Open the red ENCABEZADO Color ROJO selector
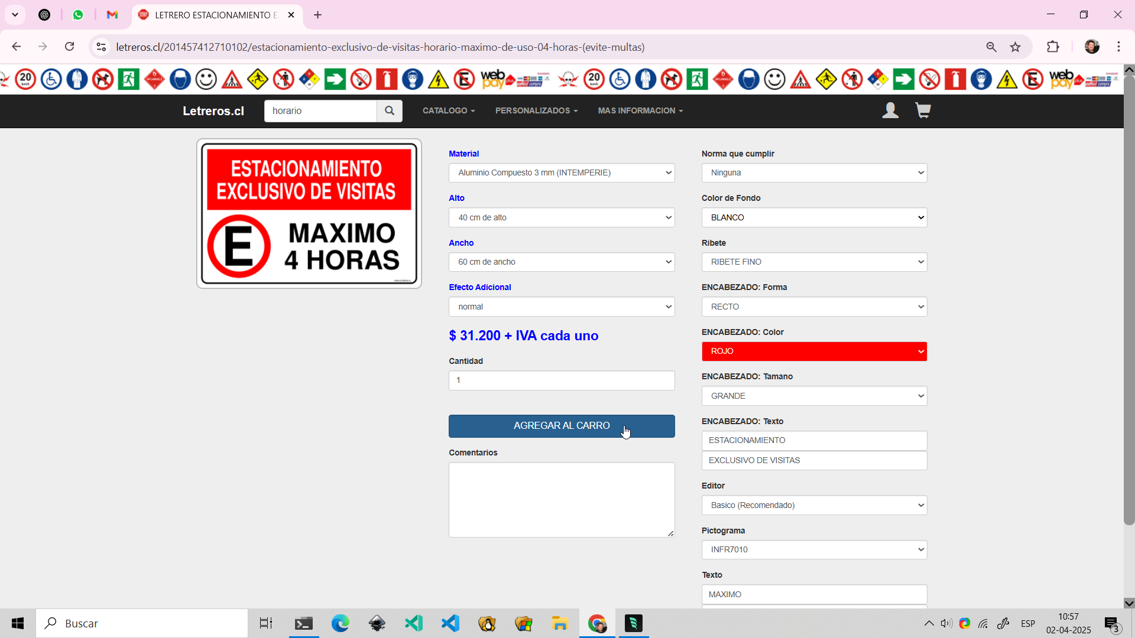This screenshot has height=638, width=1135. [814, 351]
